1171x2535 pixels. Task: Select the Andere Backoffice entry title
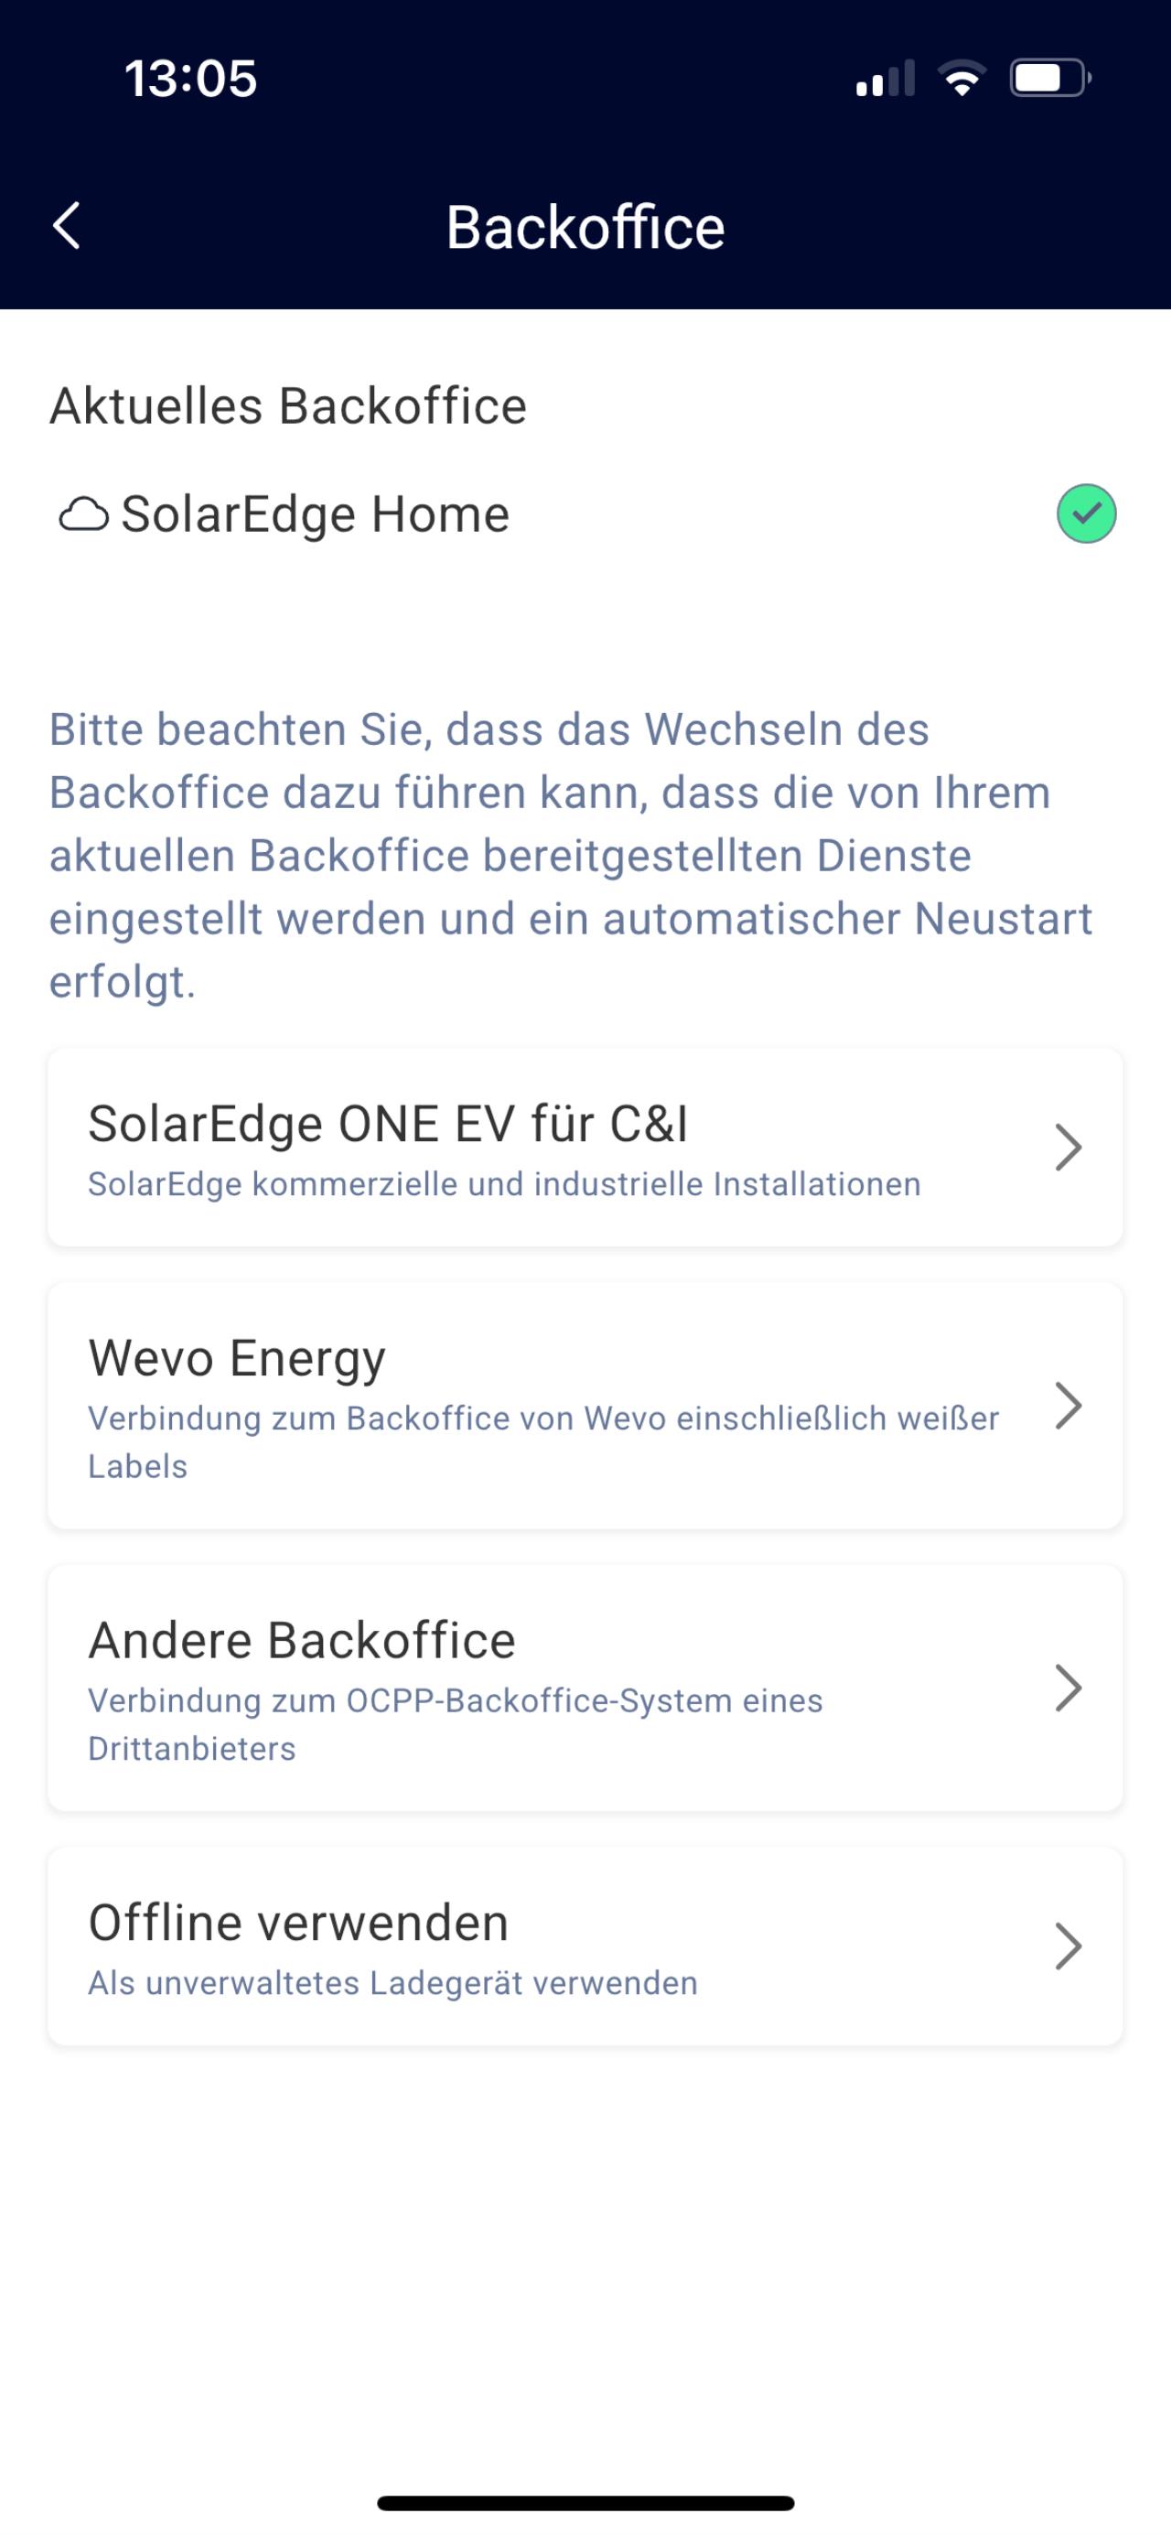[301, 1641]
